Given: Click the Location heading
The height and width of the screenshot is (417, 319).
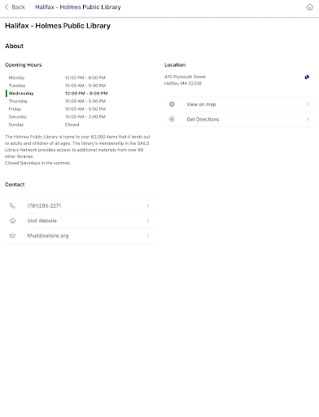Looking at the screenshot, I should [175, 65].
